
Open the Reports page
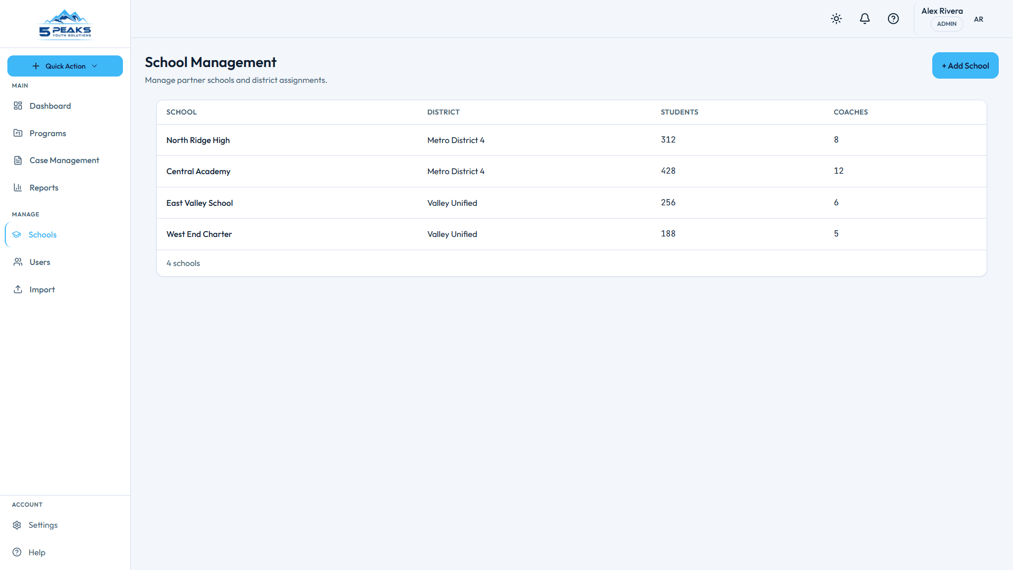[65, 187]
